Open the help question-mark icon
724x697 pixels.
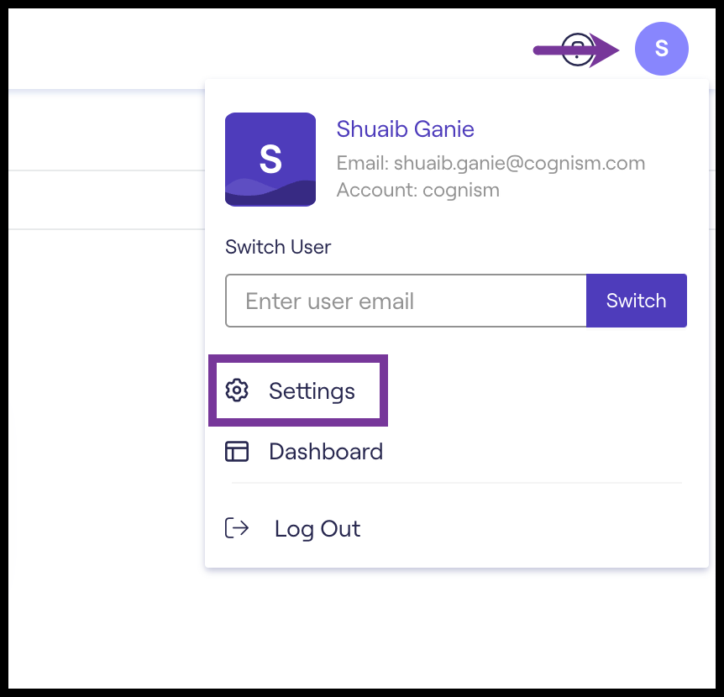[x=577, y=50]
